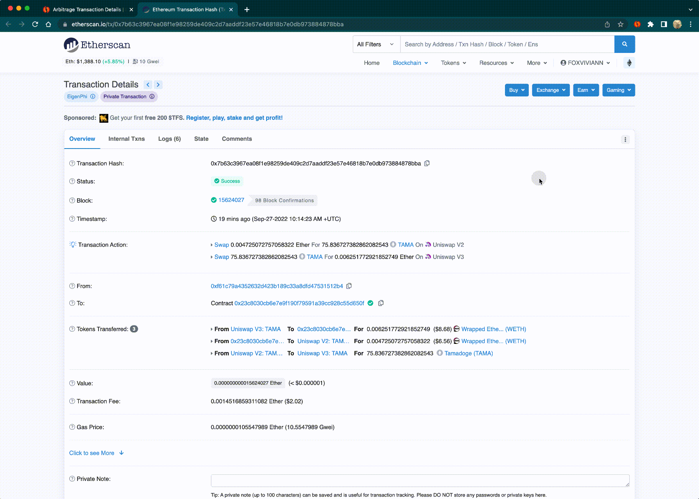Open Register, play, stake sponsored link
Screen dimensions: 699x499
[x=234, y=118]
